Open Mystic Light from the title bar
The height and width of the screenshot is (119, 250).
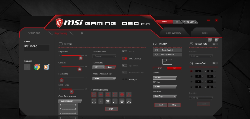[x=190, y=22]
